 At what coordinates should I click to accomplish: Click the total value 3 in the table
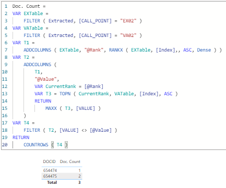(x=79, y=182)
